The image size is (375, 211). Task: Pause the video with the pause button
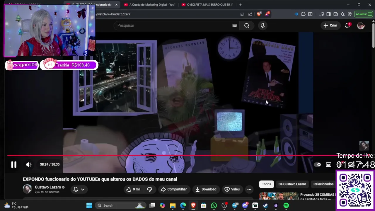[x=14, y=164]
